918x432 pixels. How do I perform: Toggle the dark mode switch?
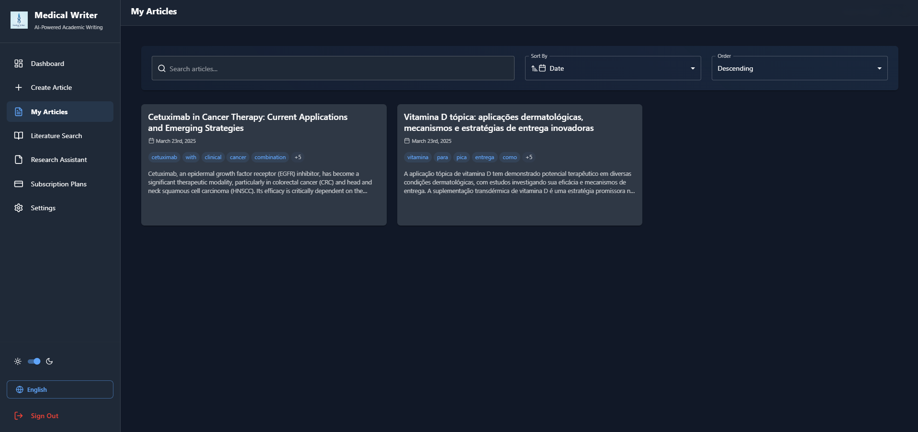click(34, 362)
